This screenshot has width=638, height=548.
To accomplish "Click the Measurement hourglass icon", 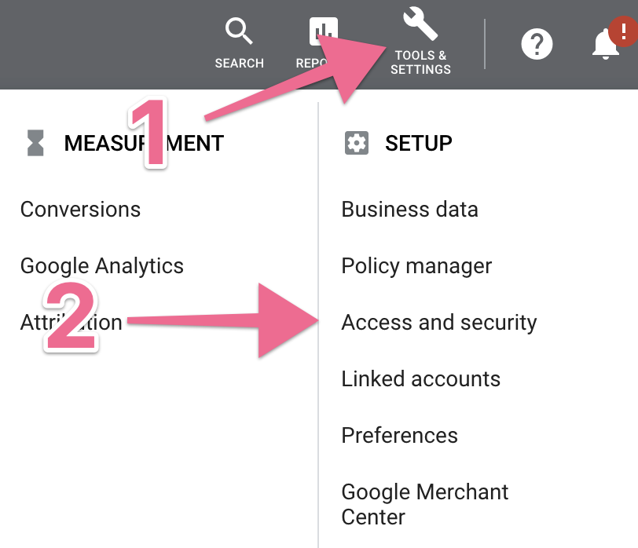I will coord(35,143).
